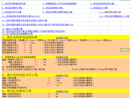132x98 pixels.
Task: Click yellow heading '3、液压系统电机功率计算'
Action: pos(20,75)
